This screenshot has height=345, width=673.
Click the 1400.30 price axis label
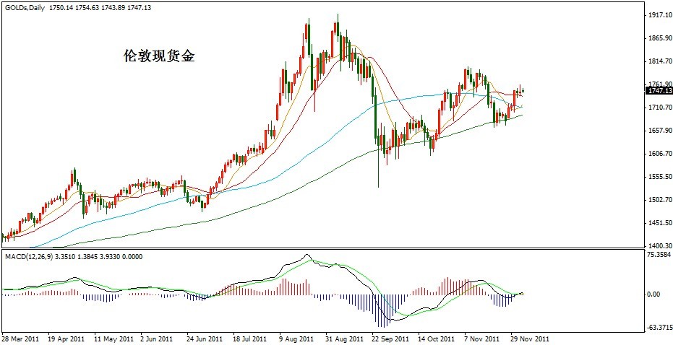660,246
